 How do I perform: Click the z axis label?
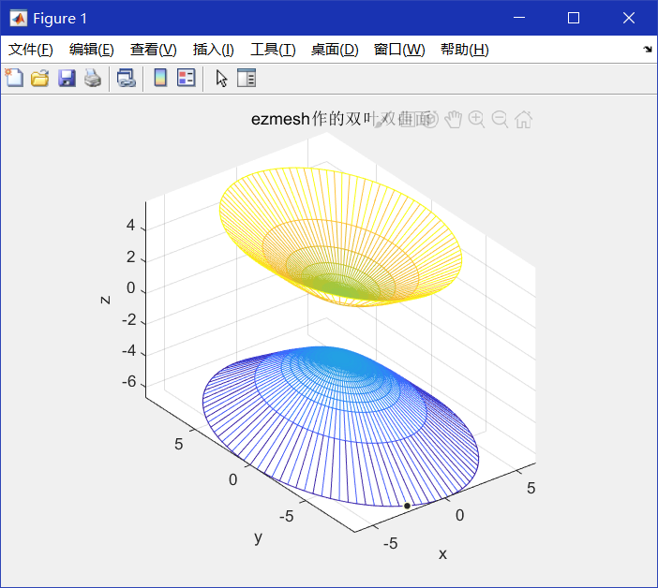pos(105,300)
